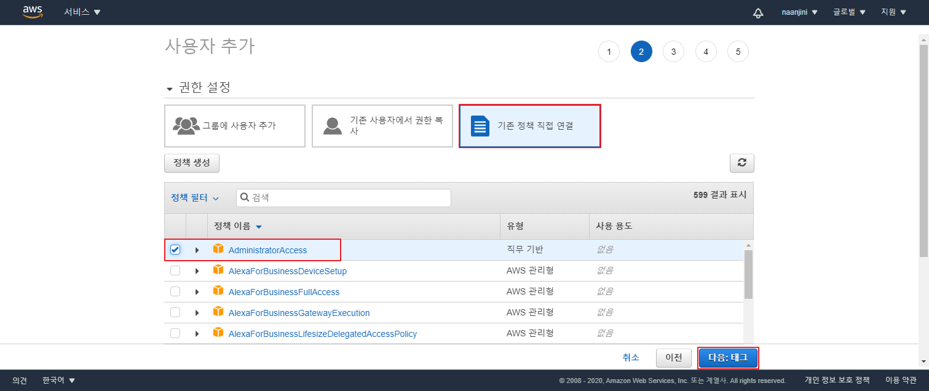
Task: Open the AlexaForBusinessFullAccess policy link
Action: (284, 292)
